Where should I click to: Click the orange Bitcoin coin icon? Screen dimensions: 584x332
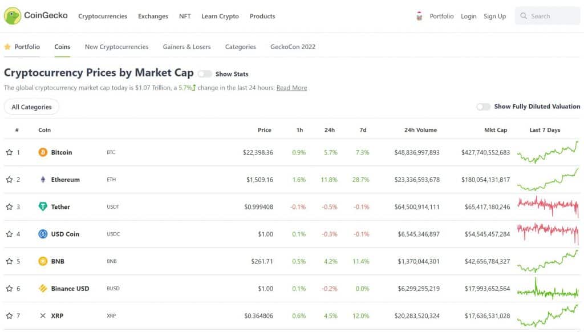(43, 152)
